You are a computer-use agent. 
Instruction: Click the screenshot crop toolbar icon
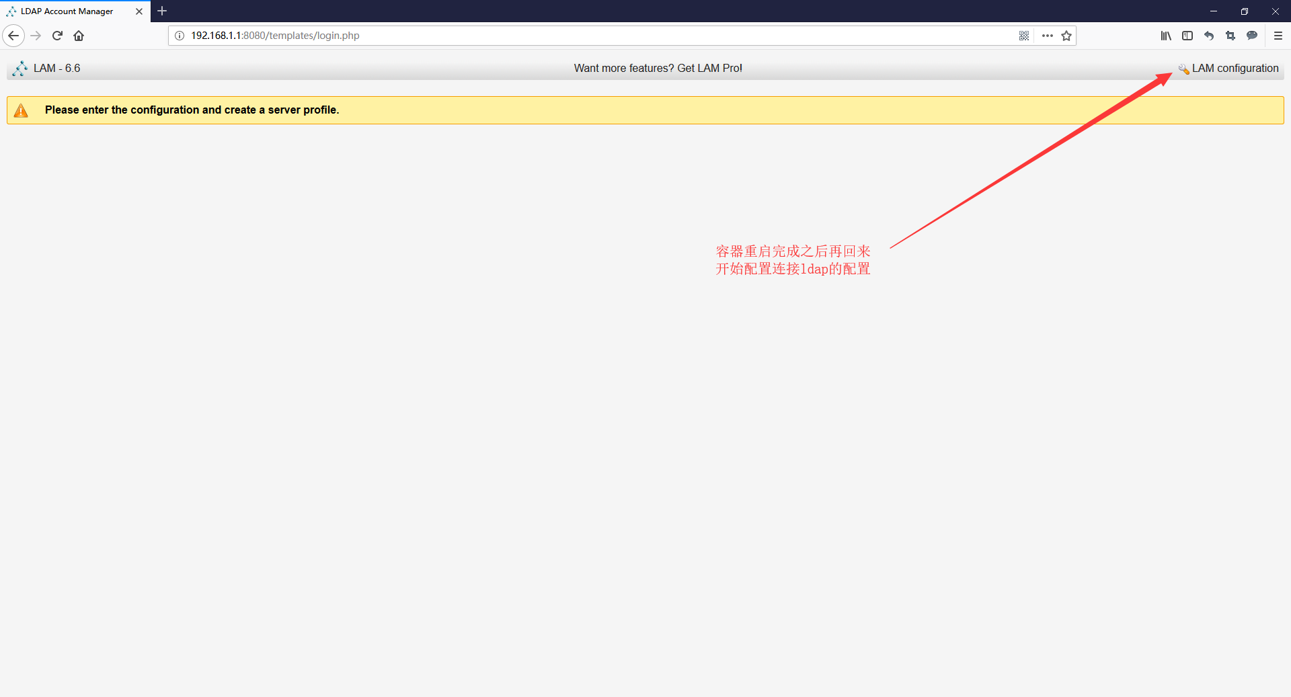click(1230, 36)
